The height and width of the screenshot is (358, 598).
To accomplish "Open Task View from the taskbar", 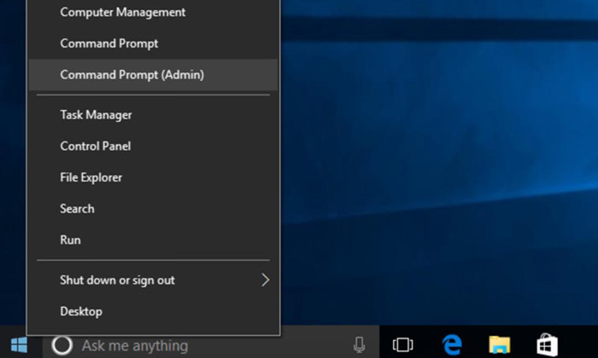I will [403, 345].
